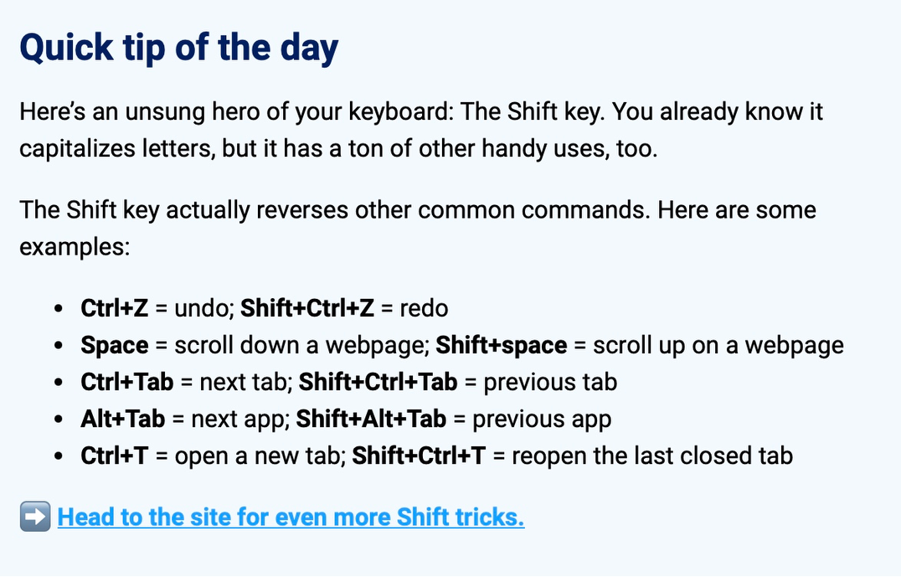Click the bold 'Shift+Ctrl+T' shortcut text
The image size is (901, 587).
tap(419, 456)
